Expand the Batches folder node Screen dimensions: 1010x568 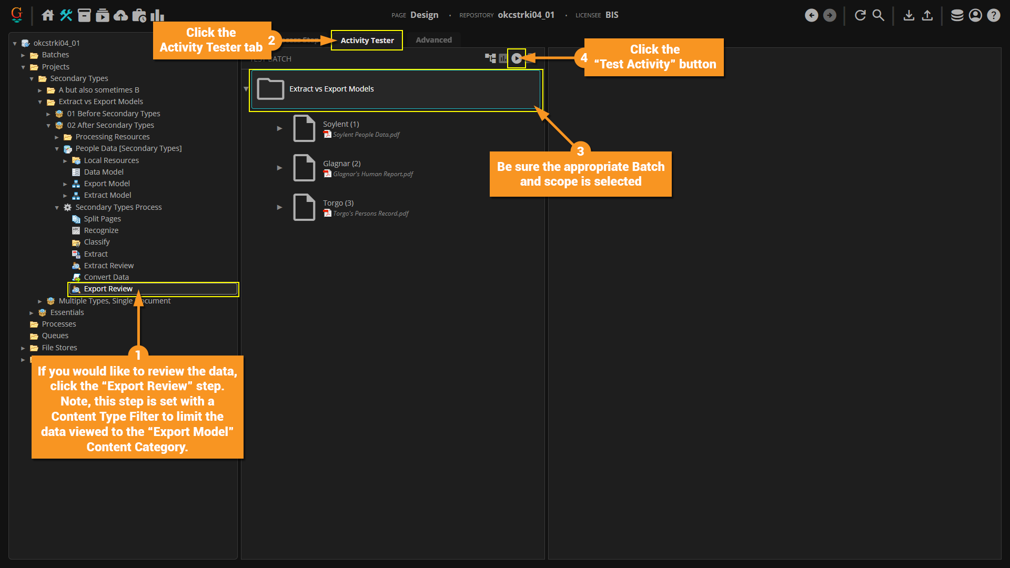(23, 55)
